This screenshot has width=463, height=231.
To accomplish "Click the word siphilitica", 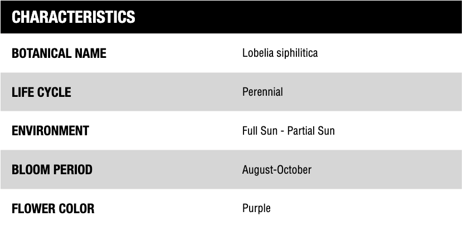I will coord(298,53).
